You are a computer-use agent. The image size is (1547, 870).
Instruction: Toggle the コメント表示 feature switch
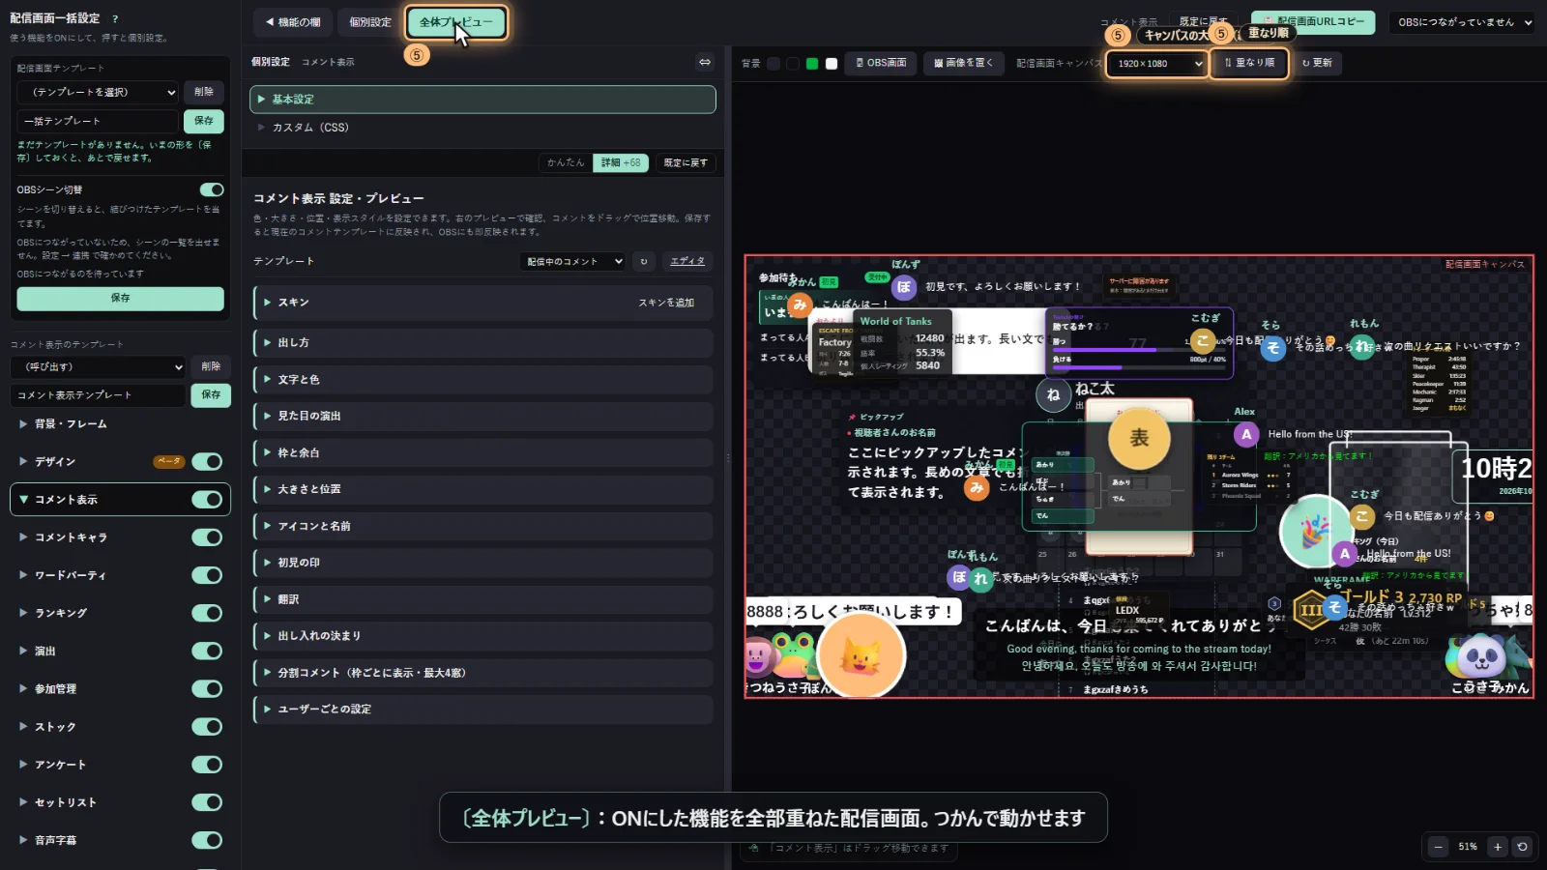click(207, 500)
